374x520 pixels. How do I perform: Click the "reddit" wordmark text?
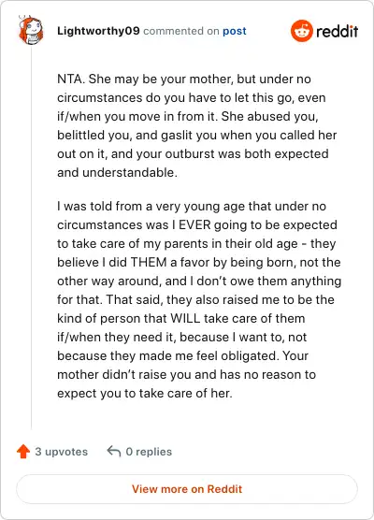click(338, 31)
